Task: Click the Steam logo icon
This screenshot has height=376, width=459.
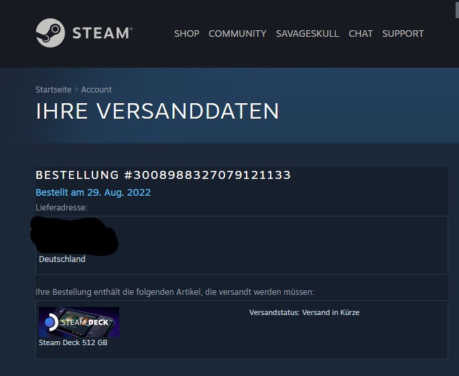Action: (50, 33)
